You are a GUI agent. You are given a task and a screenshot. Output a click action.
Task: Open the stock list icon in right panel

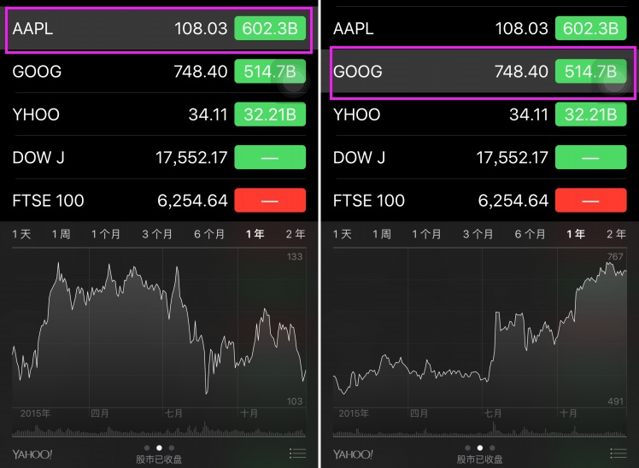(618, 453)
